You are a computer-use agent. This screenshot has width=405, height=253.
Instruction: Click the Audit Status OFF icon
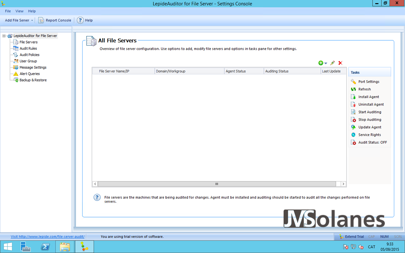point(353,142)
